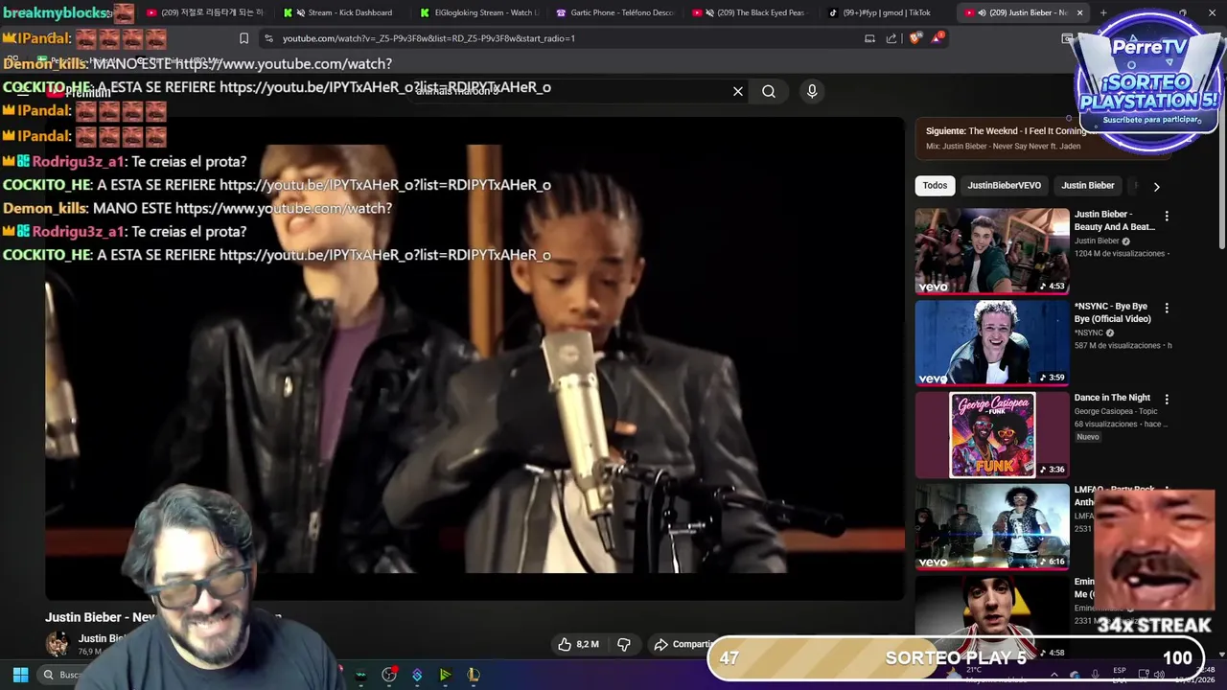1227x690 pixels.
Task: Click the 8,2 M like count
Action: [588, 644]
